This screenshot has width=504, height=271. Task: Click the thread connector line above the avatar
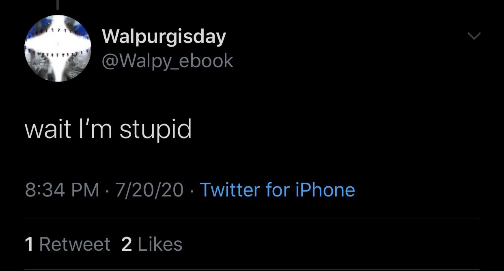click(x=58, y=4)
